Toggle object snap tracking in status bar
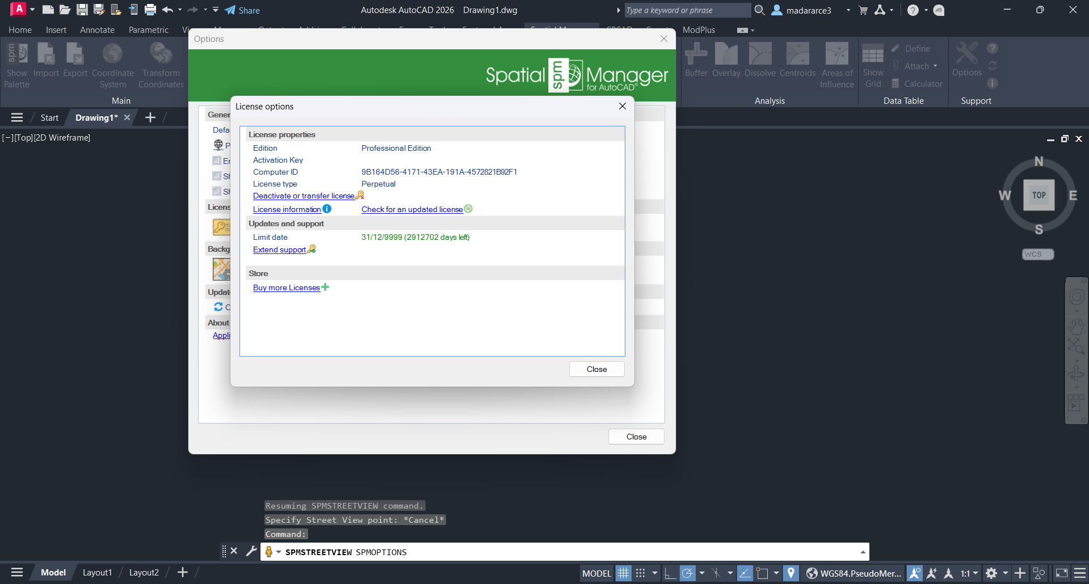The image size is (1089, 584). click(x=745, y=573)
